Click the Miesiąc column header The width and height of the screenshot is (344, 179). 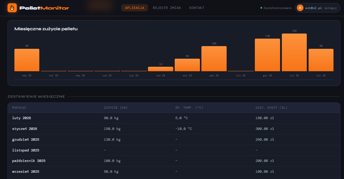click(19, 108)
